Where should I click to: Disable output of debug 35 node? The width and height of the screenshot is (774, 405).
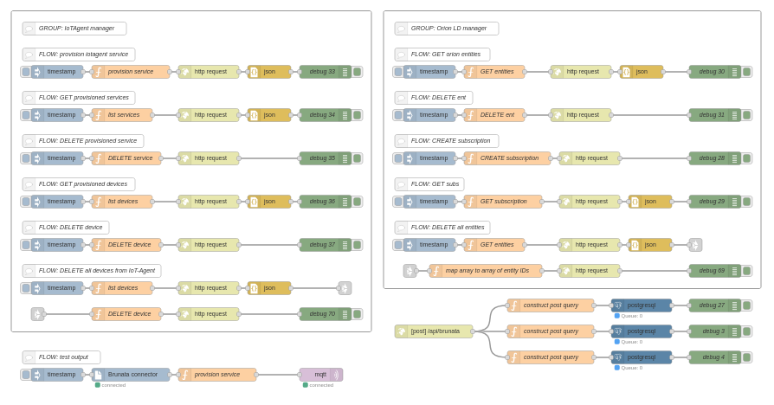click(358, 158)
